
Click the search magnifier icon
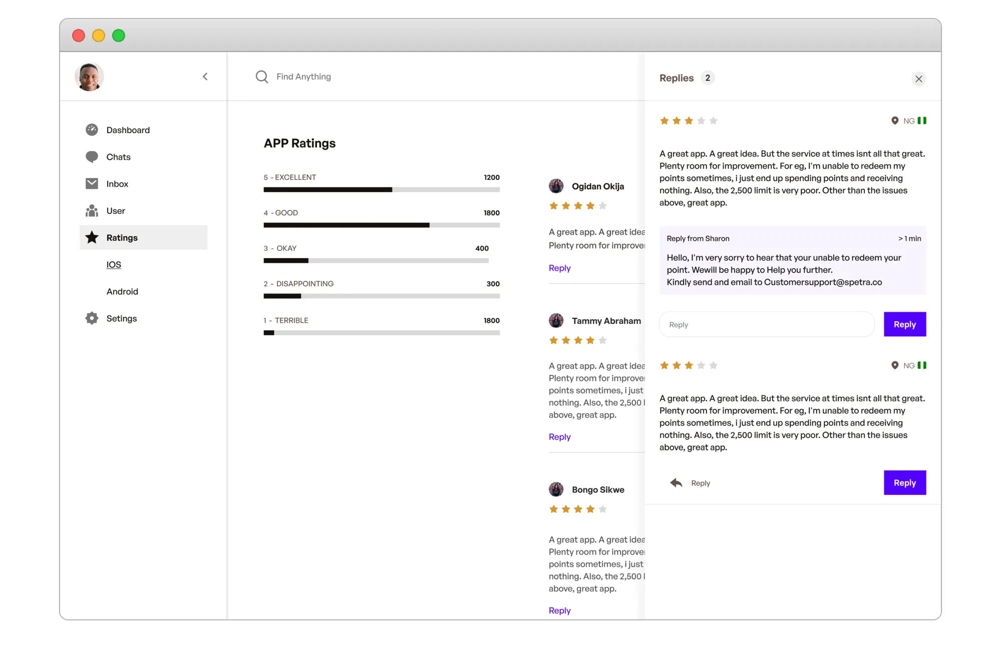pyautogui.click(x=261, y=77)
